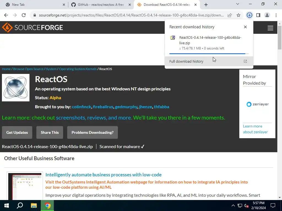This screenshot has width=282, height=211.
Task: Click the Chrome taskbar icon
Action: tap(47, 206)
